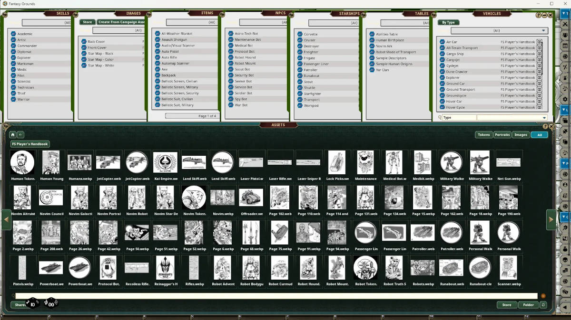Open party sheet sidebar icon

click(565, 34)
